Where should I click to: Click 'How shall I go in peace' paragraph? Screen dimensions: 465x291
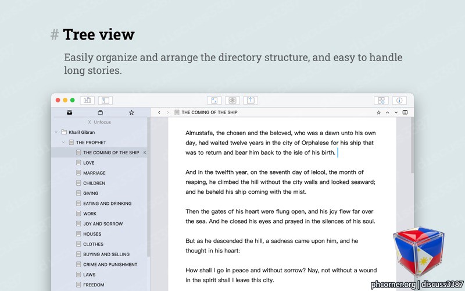[x=281, y=275]
